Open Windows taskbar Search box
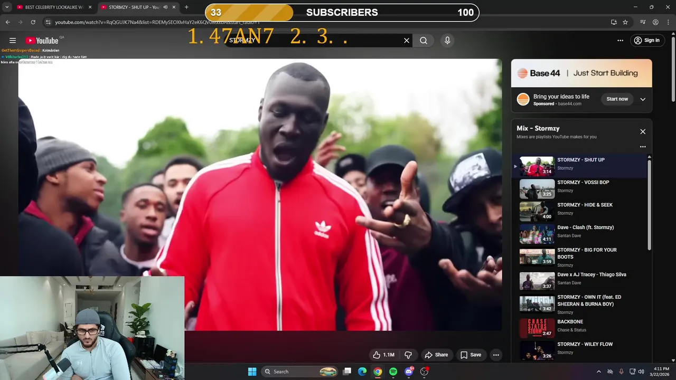 (x=299, y=372)
